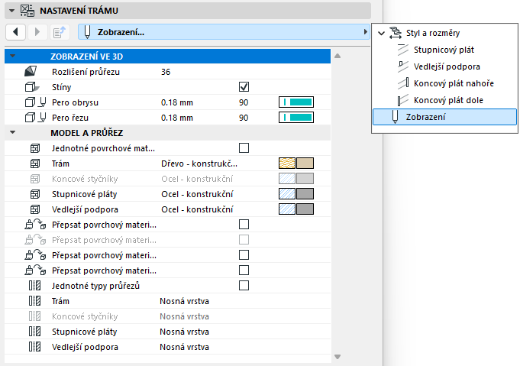The image size is (520, 366).
Task: Click the Vedlejší podpora material icon
Action: (35, 209)
